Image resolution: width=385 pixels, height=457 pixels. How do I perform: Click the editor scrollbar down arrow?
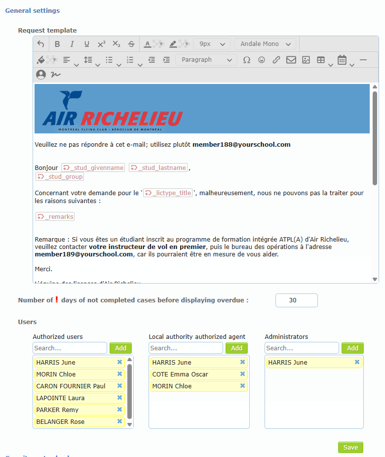[x=375, y=279]
